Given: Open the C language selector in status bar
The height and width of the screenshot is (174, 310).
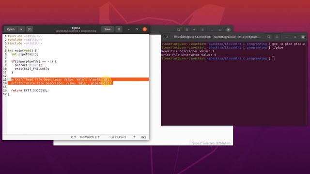Looking at the screenshot, I should pyautogui.click(x=73, y=137).
